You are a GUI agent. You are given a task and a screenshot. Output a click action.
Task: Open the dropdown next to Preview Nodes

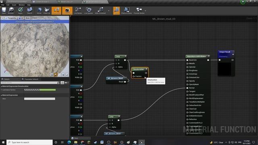(x=146, y=11)
